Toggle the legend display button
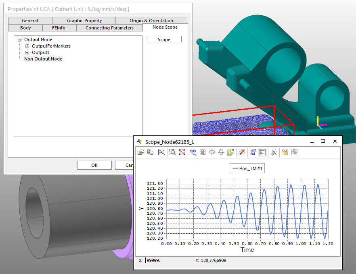This screenshot has width=356, height=274. pos(263,152)
